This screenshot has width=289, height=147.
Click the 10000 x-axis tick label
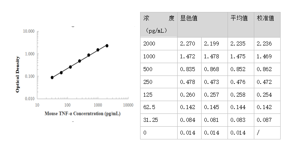pyautogui.click(x=128, y=105)
